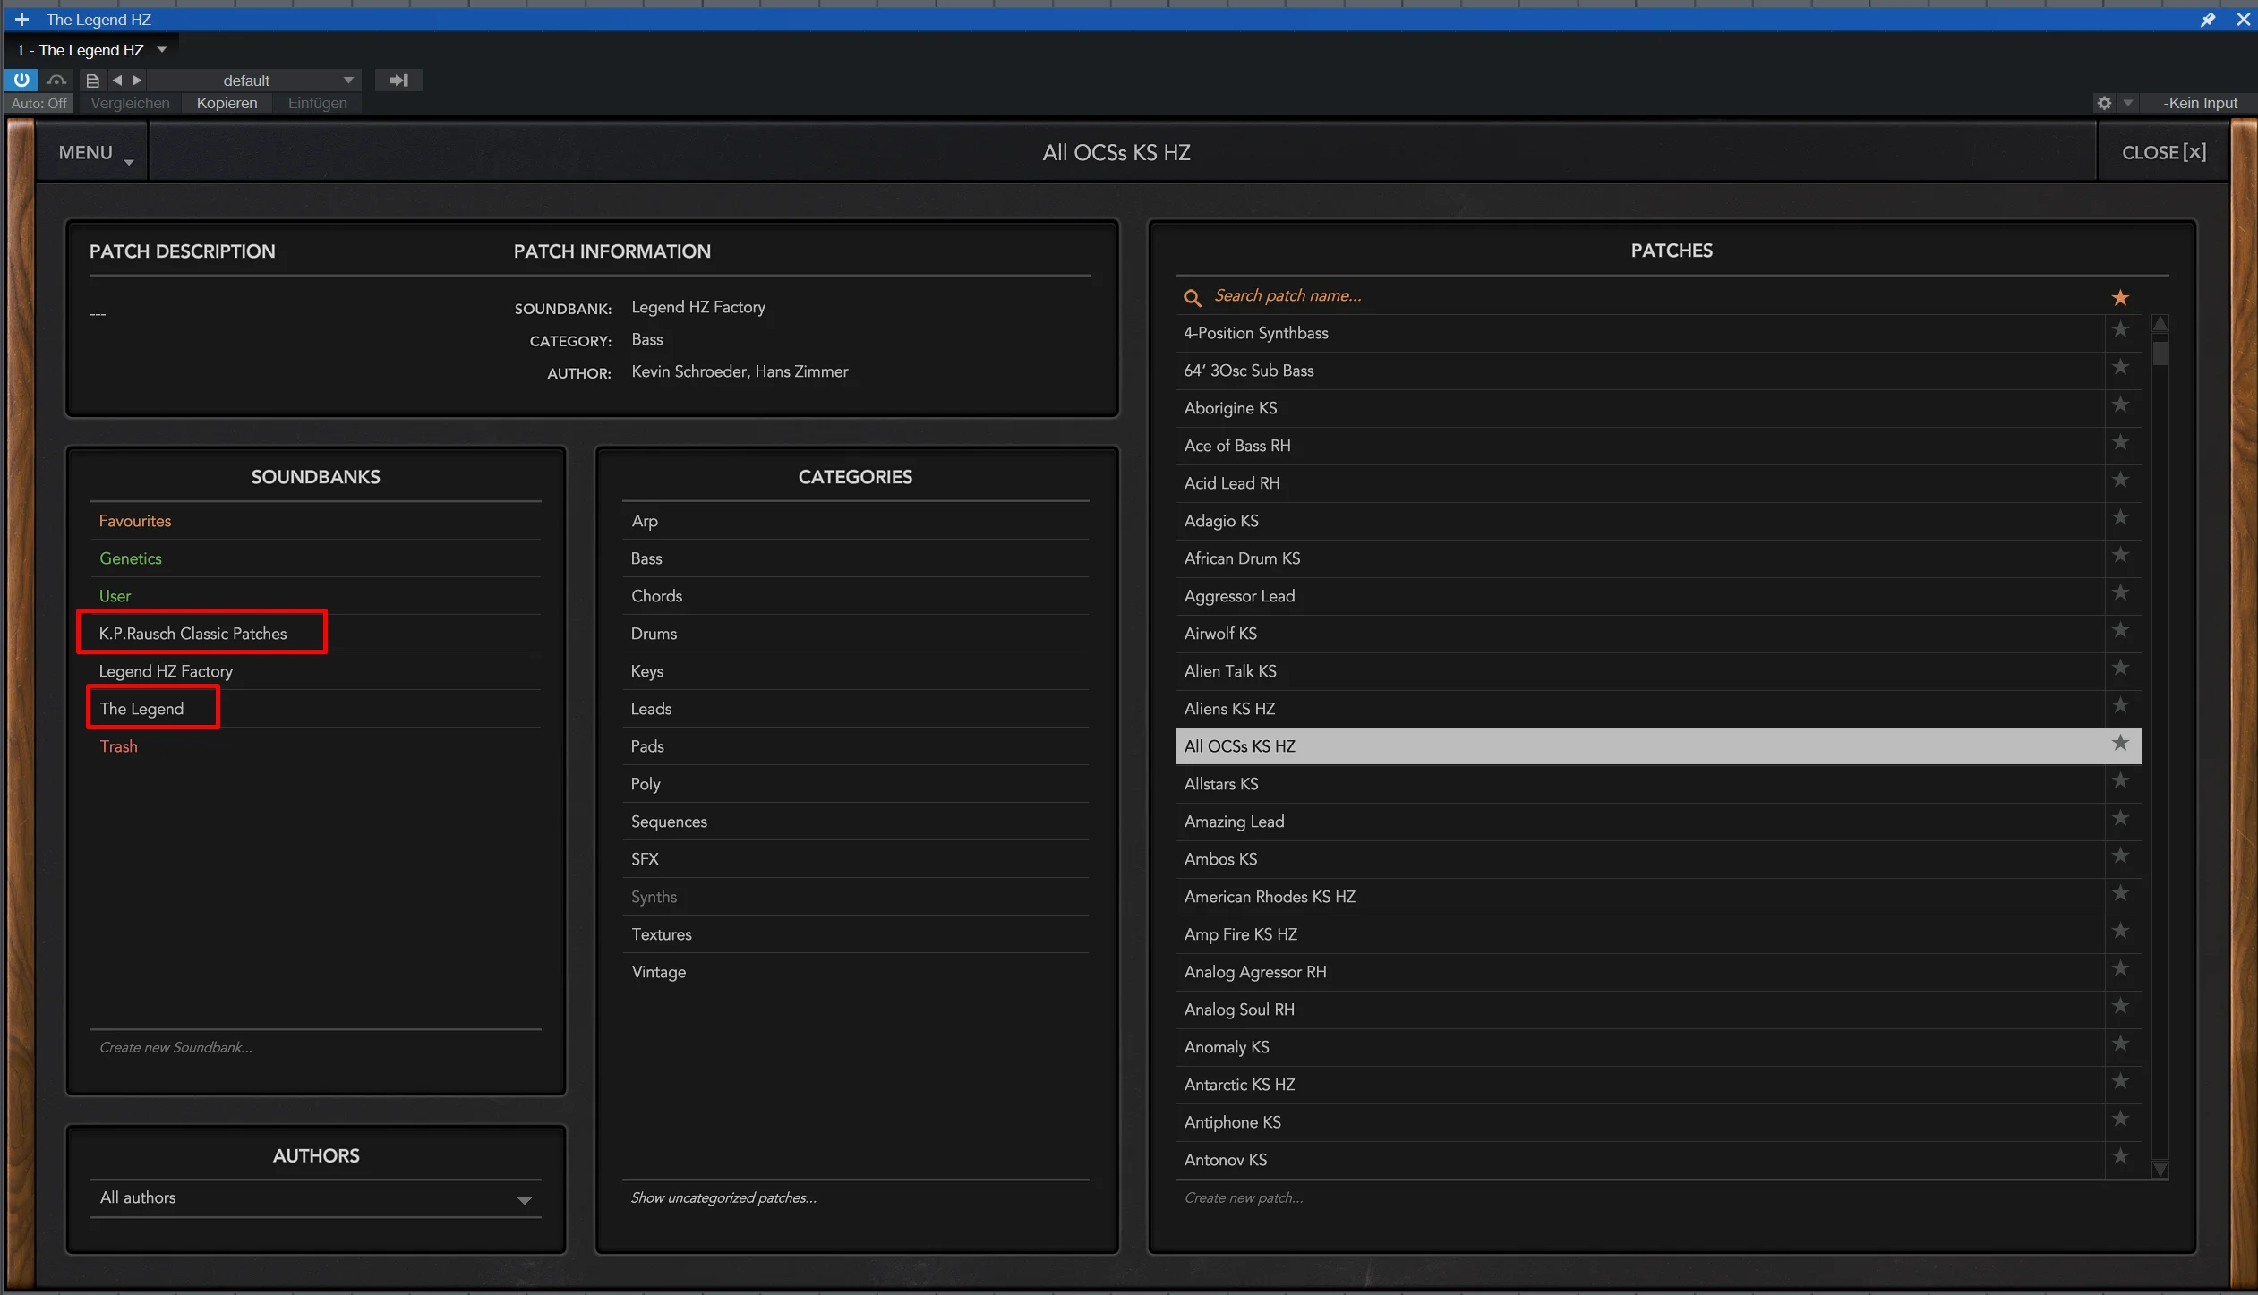This screenshot has height=1295, width=2258.
Task: Favourite the 4-Position Synthbass patch star
Action: point(2120,330)
